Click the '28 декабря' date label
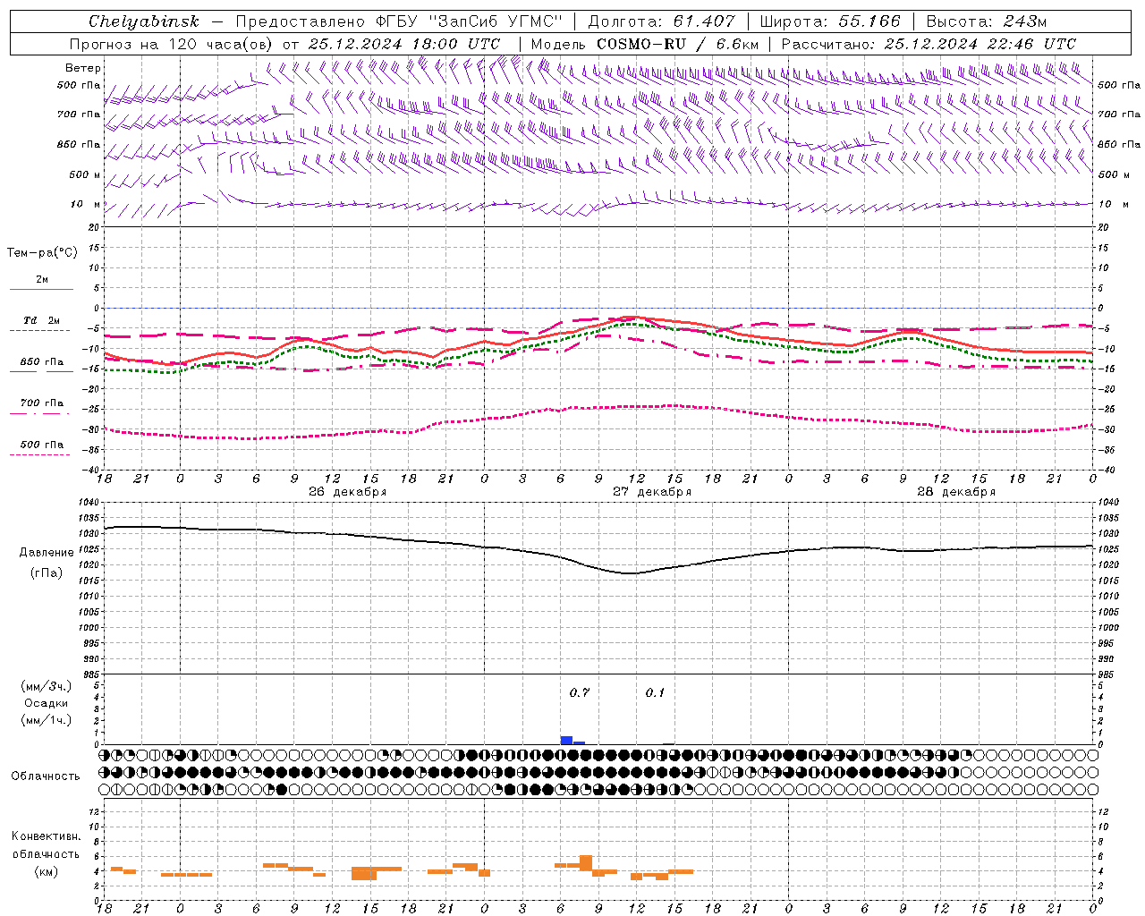1145x916 pixels. pyautogui.click(x=956, y=492)
